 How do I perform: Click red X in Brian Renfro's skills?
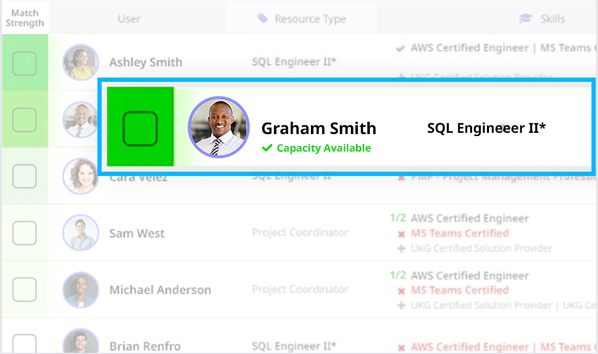pyautogui.click(x=401, y=348)
